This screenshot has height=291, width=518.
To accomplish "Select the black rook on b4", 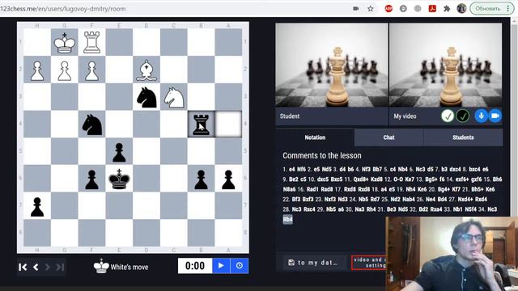I will 201,124.
